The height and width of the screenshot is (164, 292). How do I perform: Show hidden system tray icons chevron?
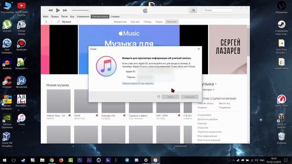tap(234, 160)
